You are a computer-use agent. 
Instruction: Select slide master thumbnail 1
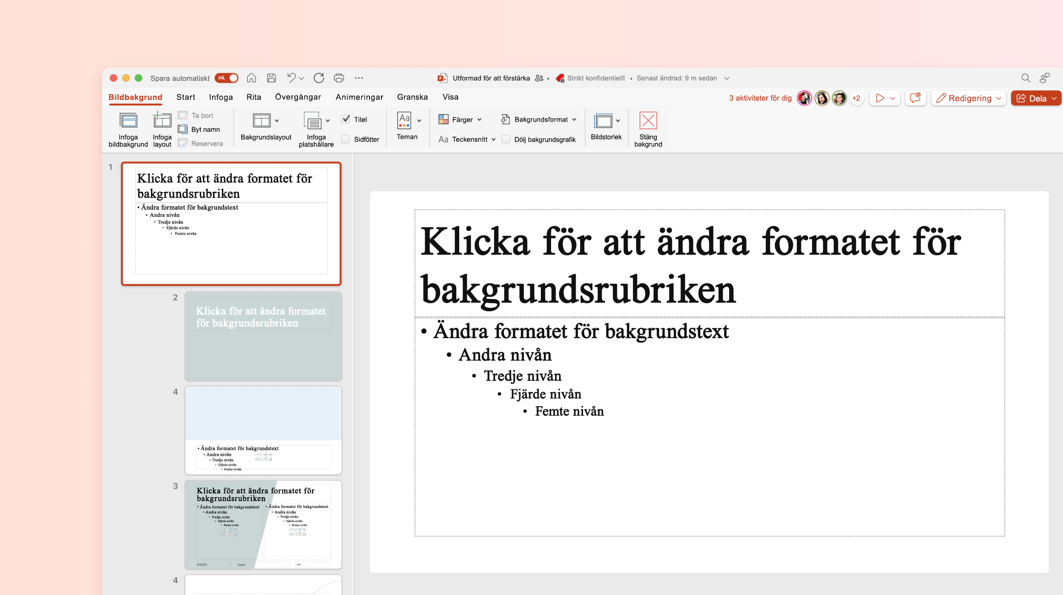pyautogui.click(x=231, y=224)
